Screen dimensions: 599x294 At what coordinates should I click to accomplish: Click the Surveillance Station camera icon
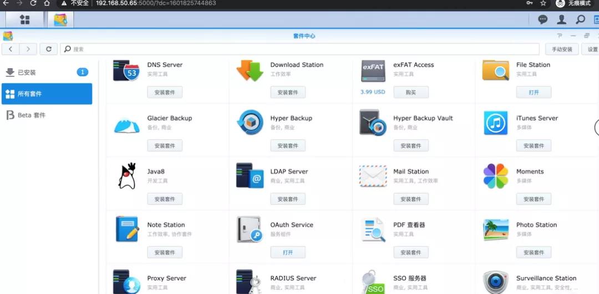(x=495, y=282)
